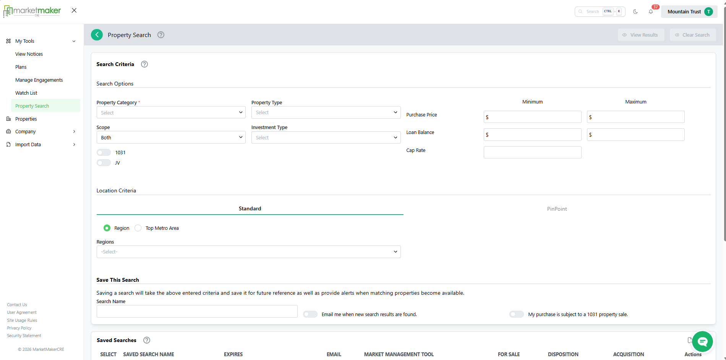Open the Property Category dropdown
726x360 pixels.
pyautogui.click(x=171, y=113)
